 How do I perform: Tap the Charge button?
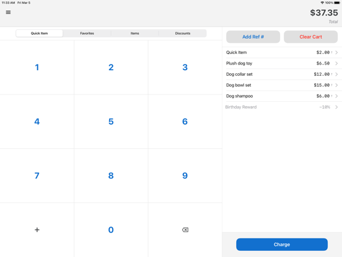pyautogui.click(x=282, y=245)
